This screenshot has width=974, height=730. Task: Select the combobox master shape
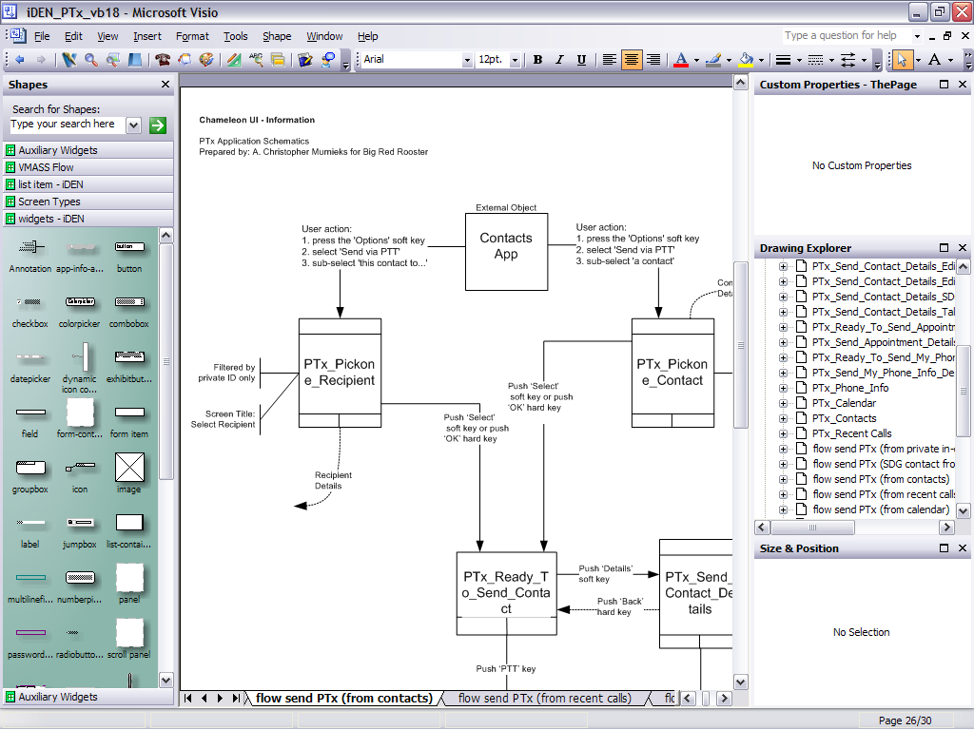pyautogui.click(x=129, y=310)
